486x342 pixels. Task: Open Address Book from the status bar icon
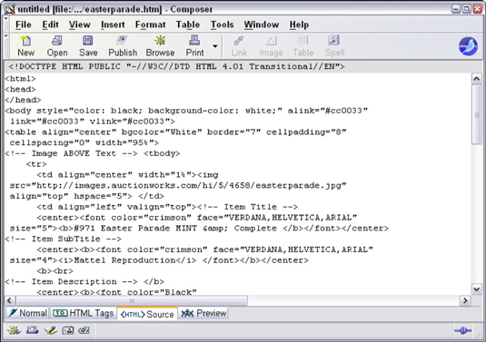(67, 330)
